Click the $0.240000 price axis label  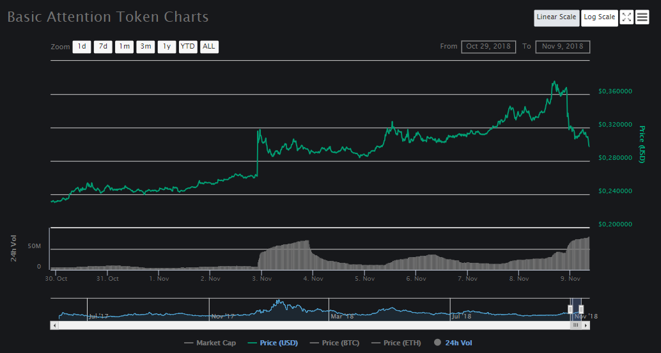coord(616,191)
